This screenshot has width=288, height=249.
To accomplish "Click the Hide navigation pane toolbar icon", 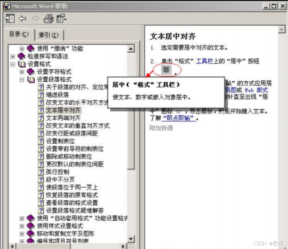I will tap(10, 19).
